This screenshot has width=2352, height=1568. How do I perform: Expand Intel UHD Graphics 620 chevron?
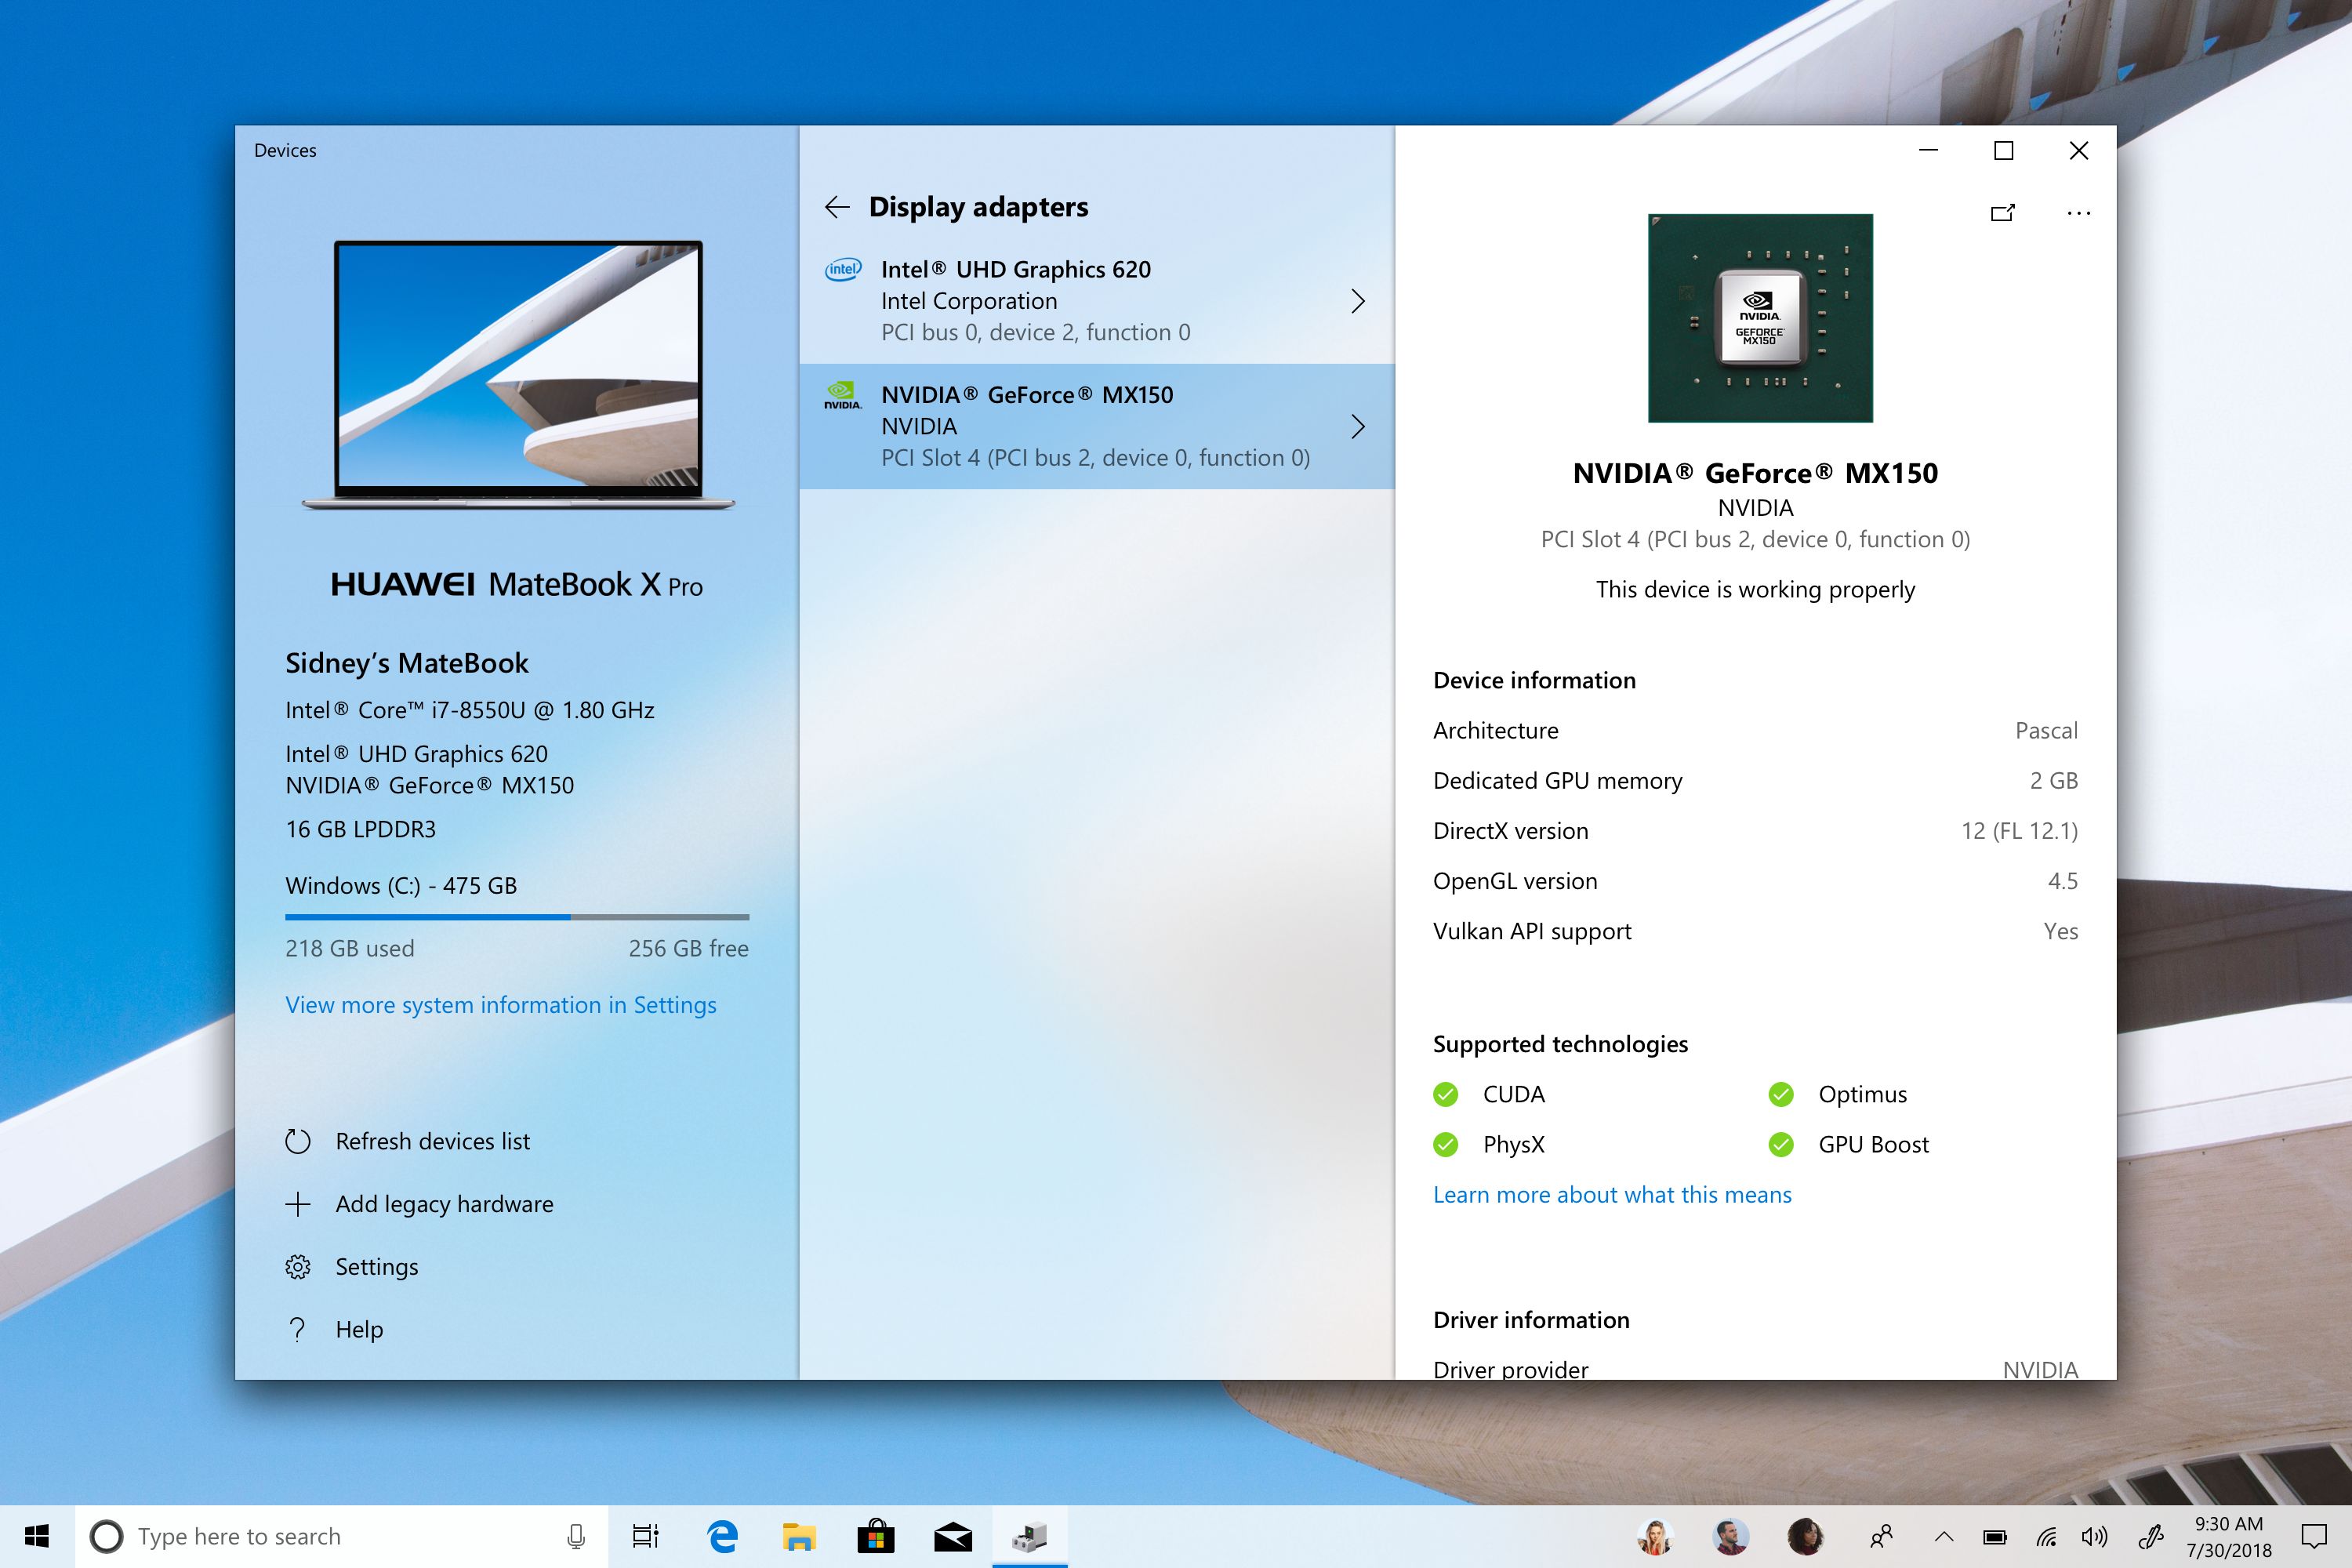(x=1357, y=301)
